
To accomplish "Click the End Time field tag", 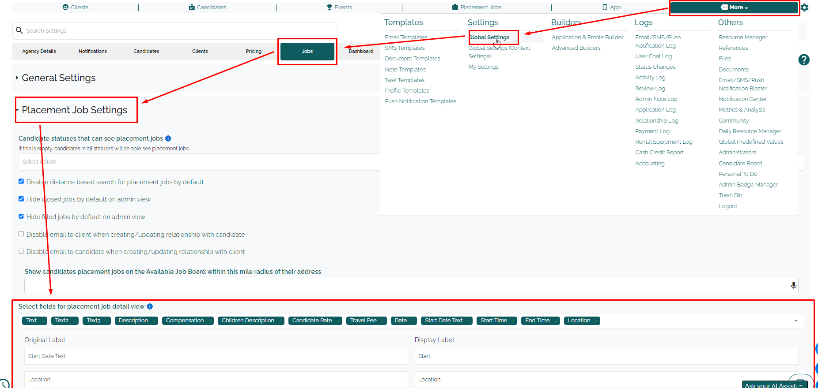I will [x=540, y=321].
